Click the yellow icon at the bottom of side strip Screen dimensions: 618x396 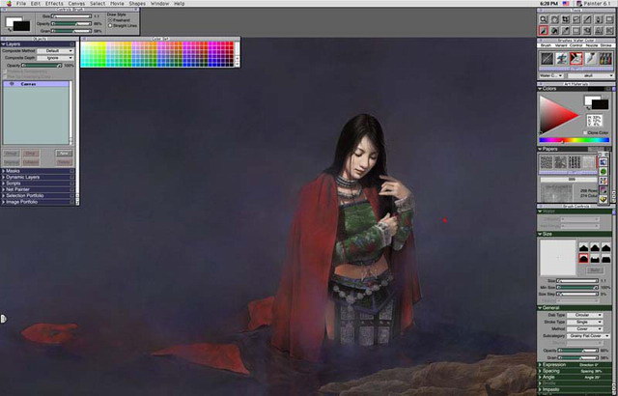pos(603,200)
